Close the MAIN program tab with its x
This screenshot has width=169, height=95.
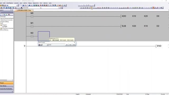[x=32, y=10]
